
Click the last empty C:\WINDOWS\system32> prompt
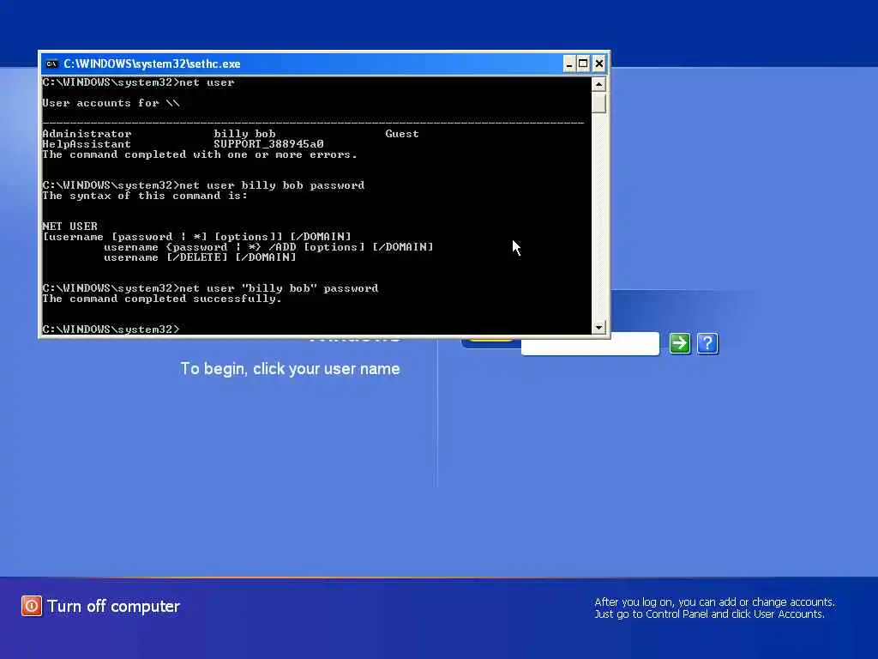point(111,329)
